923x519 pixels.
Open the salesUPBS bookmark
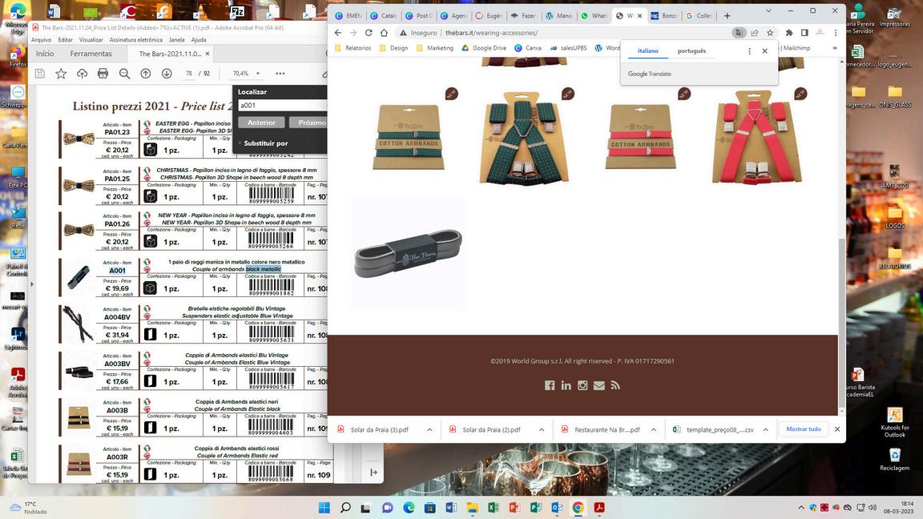[568, 48]
